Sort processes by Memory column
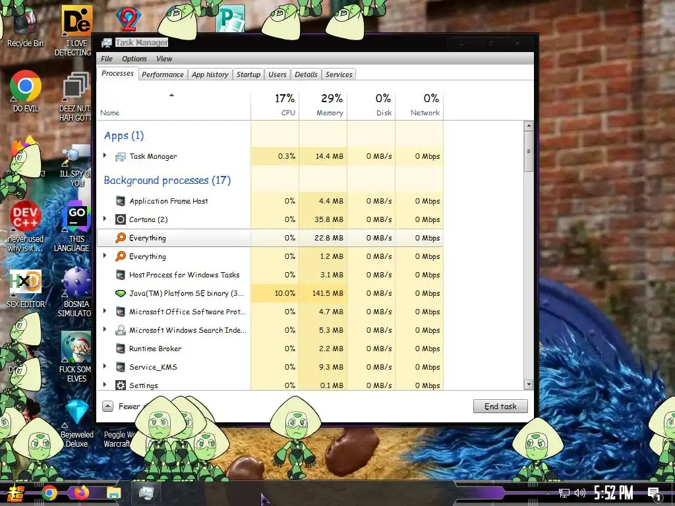 pyautogui.click(x=323, y=105)
